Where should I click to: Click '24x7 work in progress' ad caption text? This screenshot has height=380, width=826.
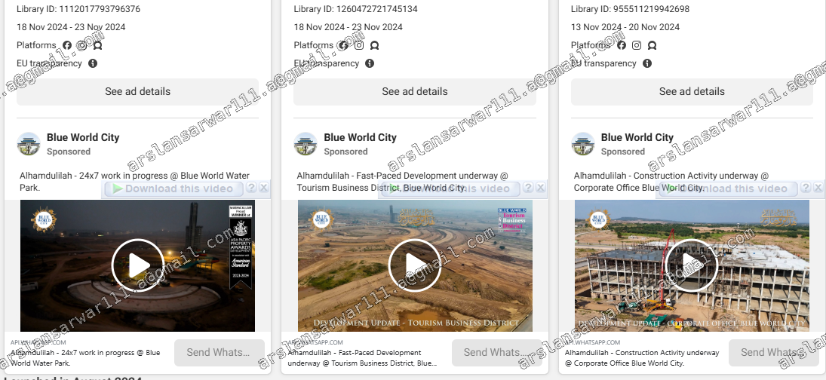(x=135, y=182)
